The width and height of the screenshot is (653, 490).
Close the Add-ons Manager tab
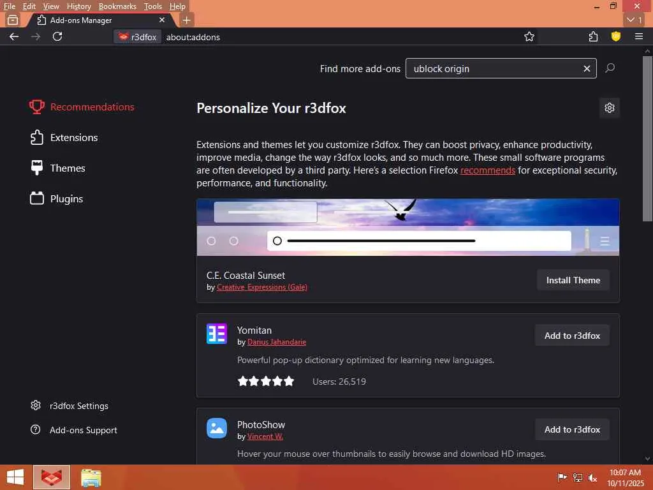[162, 20]
